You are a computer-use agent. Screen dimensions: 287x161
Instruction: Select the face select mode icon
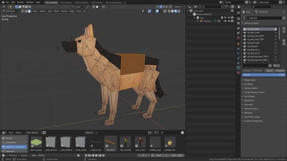point(29,11)
